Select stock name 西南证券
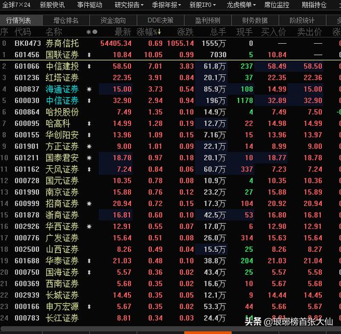This screenshot has height=334, width=341. [62, 284]
